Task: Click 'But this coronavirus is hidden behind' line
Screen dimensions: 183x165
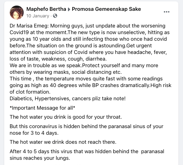Action: (86, 126)
